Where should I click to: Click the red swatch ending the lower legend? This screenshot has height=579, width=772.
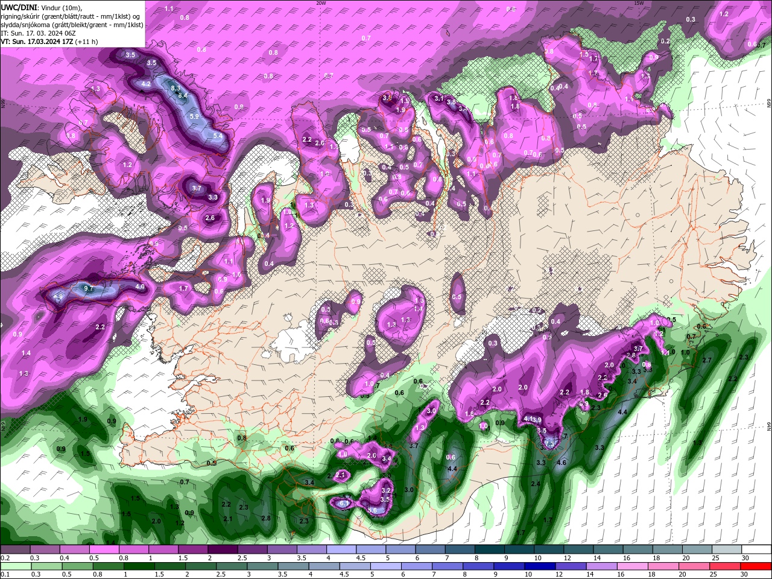756,566
